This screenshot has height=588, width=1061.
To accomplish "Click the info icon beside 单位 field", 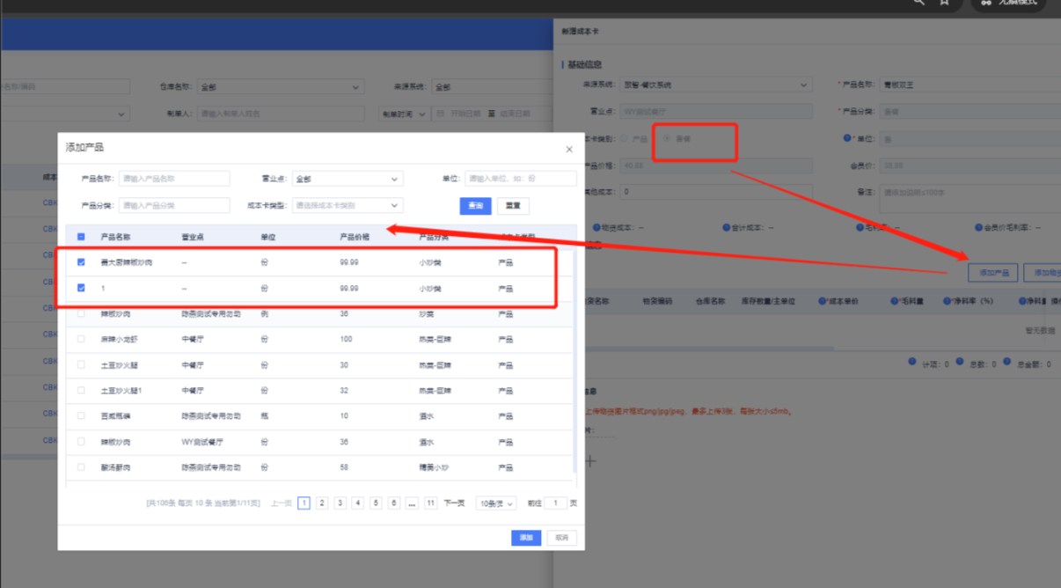I will click(847, 138).
